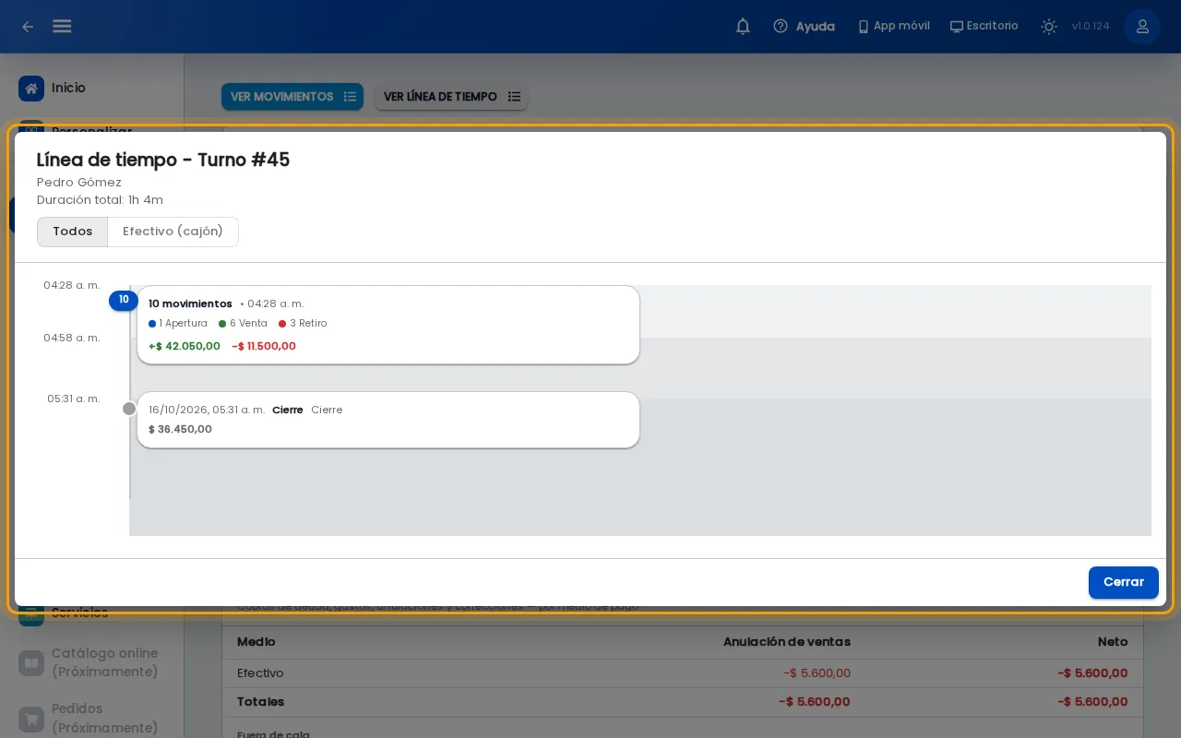The width and height of the screenshot is (1181, 738).
Task: Click the Duración total: 1h 4m text
Action: click(x=100, y=200)
